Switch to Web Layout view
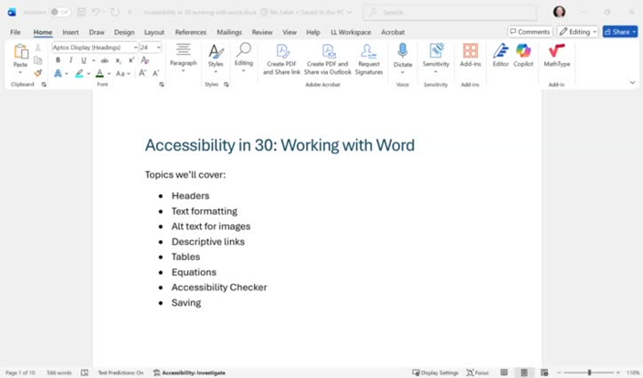Viewport: 643px width, 378px height. point(544,373)
